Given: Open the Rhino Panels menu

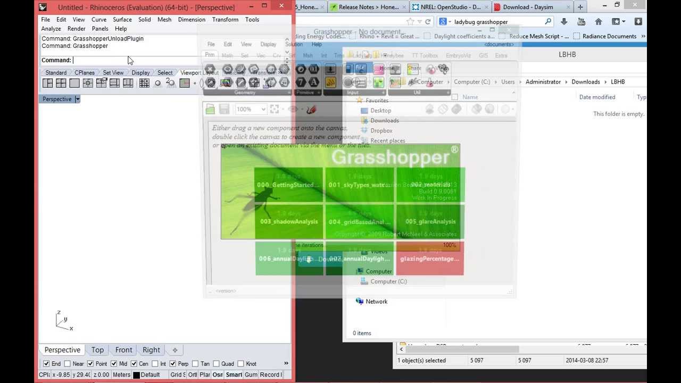Looking at the screenshot, I should pos(100,29).
